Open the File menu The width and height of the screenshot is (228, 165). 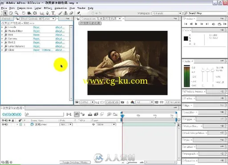pos(4,8)
